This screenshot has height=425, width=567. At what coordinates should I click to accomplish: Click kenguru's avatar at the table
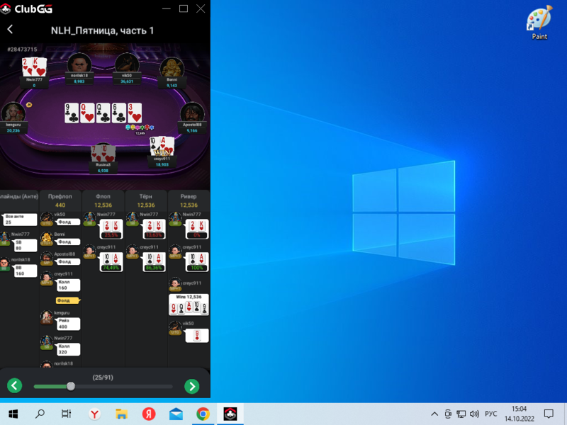13,113
